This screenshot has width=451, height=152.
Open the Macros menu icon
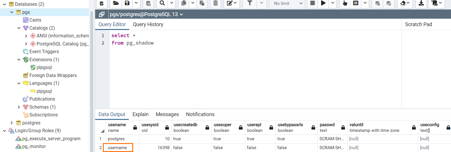point(437,3)
